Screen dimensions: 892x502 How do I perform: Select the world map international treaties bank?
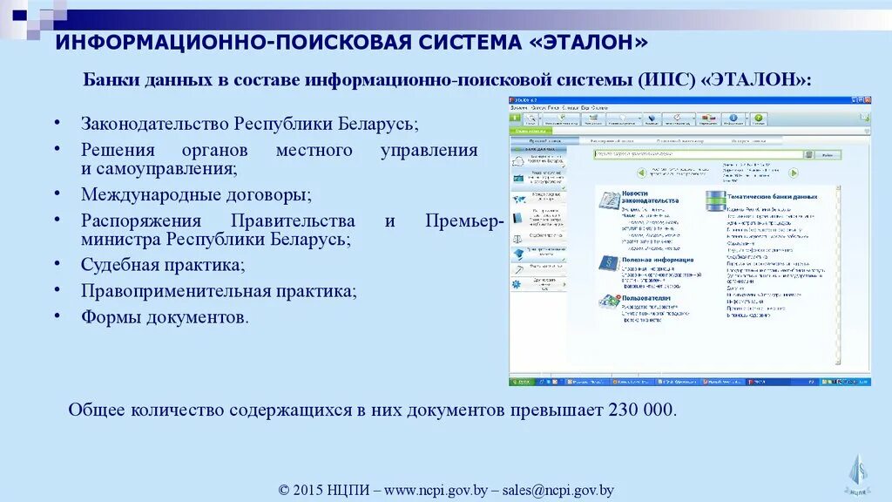519,200
